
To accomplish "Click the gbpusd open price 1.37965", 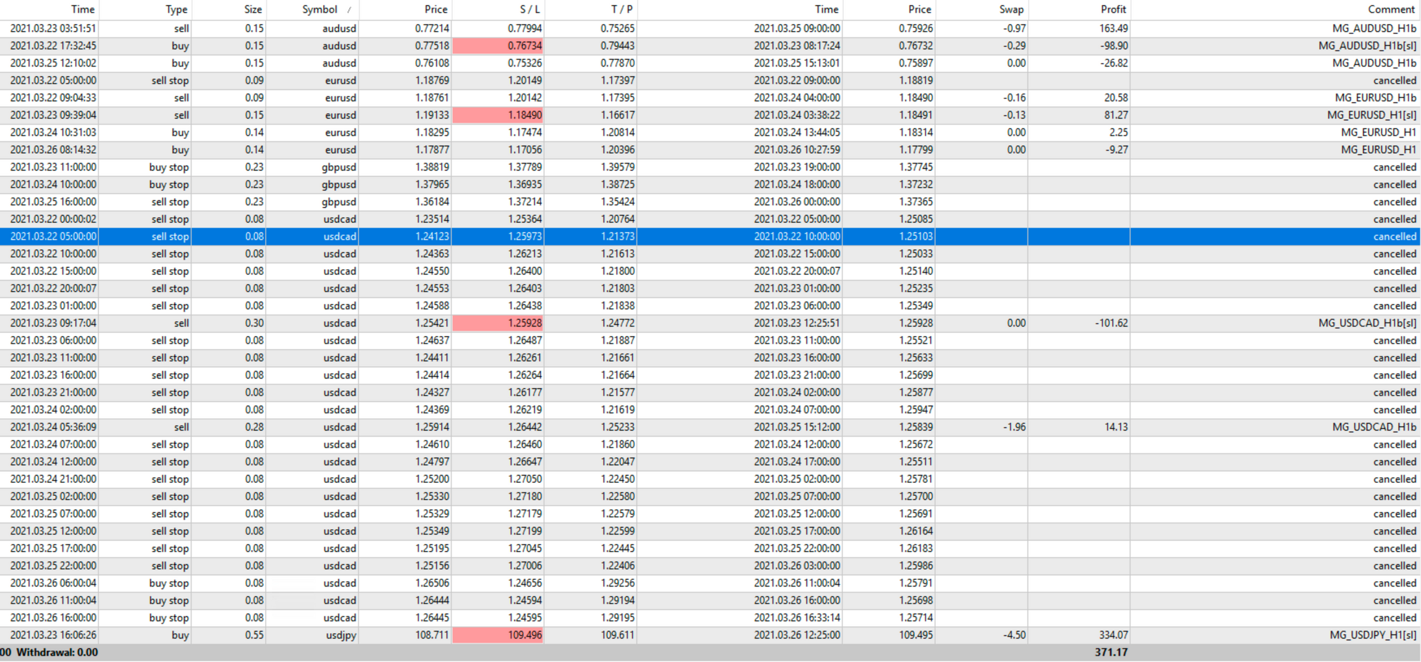I will [432, 185].
